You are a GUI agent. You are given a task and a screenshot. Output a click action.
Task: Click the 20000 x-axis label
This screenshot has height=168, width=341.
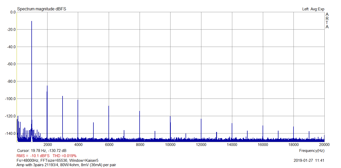324,145
